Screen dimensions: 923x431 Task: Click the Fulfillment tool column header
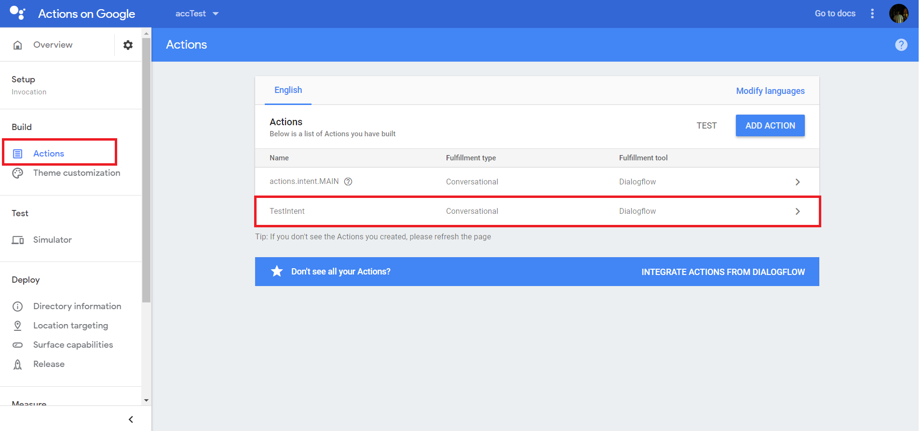(643, 158)
